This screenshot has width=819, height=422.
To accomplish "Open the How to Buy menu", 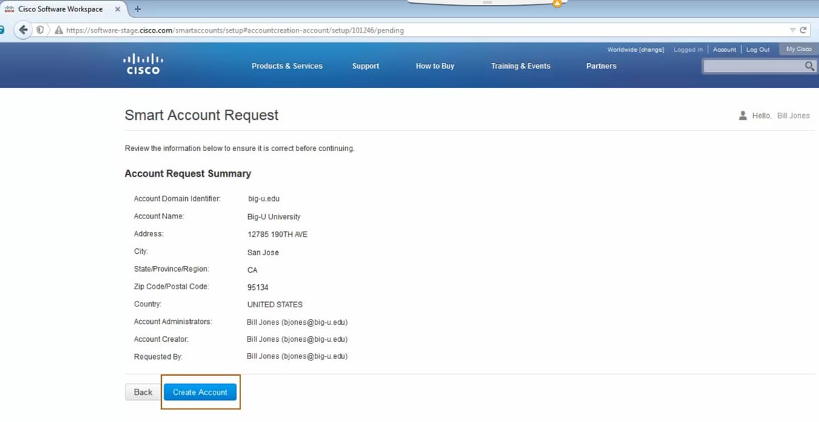I will (x=435, y=65).
